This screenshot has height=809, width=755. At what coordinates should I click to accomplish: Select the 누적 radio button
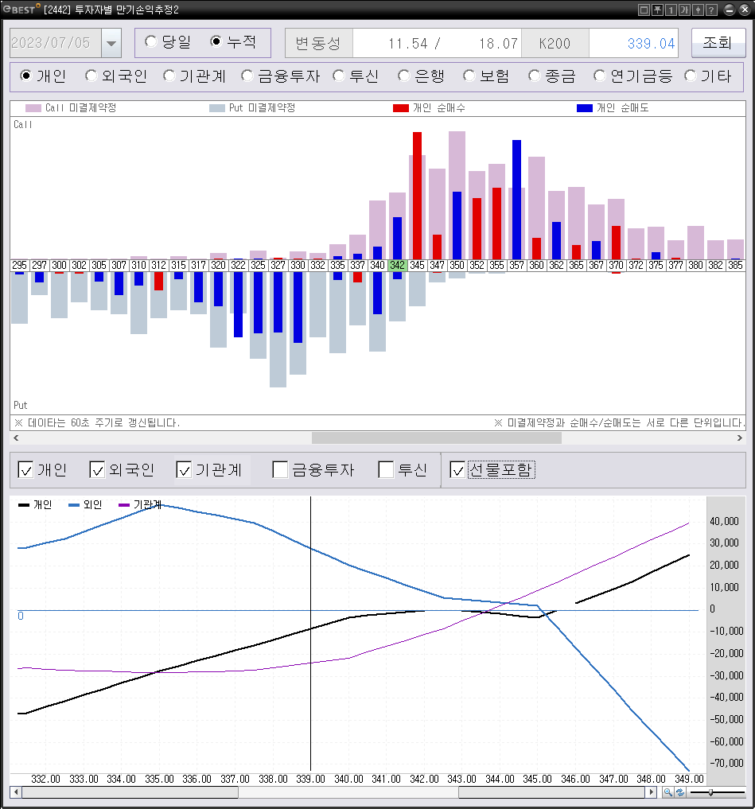[216, 41]
